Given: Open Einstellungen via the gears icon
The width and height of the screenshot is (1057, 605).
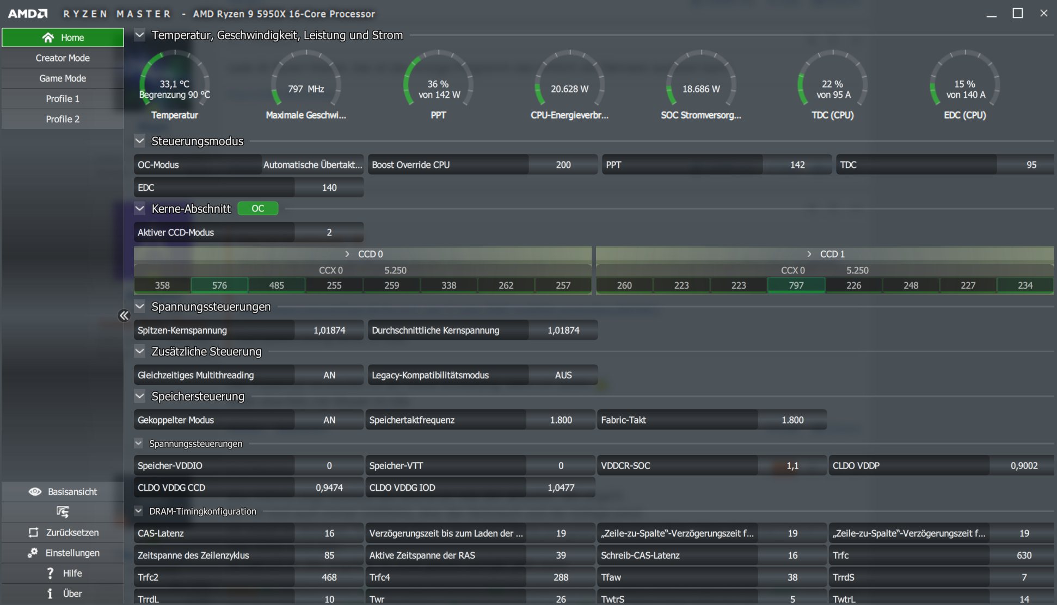Looking at the screenshot, I should point(33,553).
